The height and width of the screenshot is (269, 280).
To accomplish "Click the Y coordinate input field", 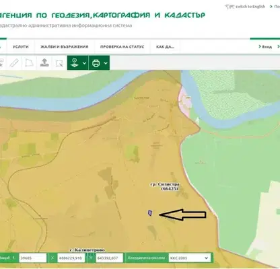I will pyautogui.click(x=110, y=258).
